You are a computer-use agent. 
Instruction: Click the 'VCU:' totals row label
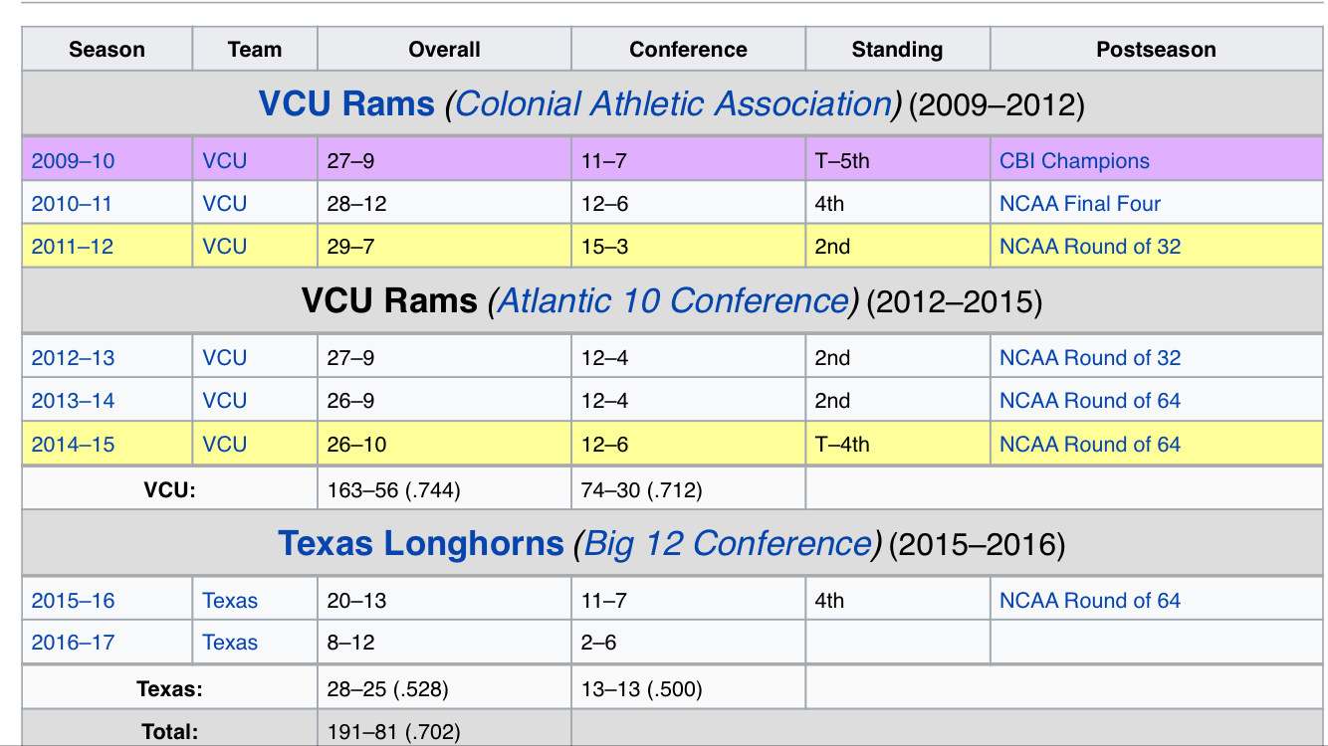pyautogui.click(x=169, y=489)
